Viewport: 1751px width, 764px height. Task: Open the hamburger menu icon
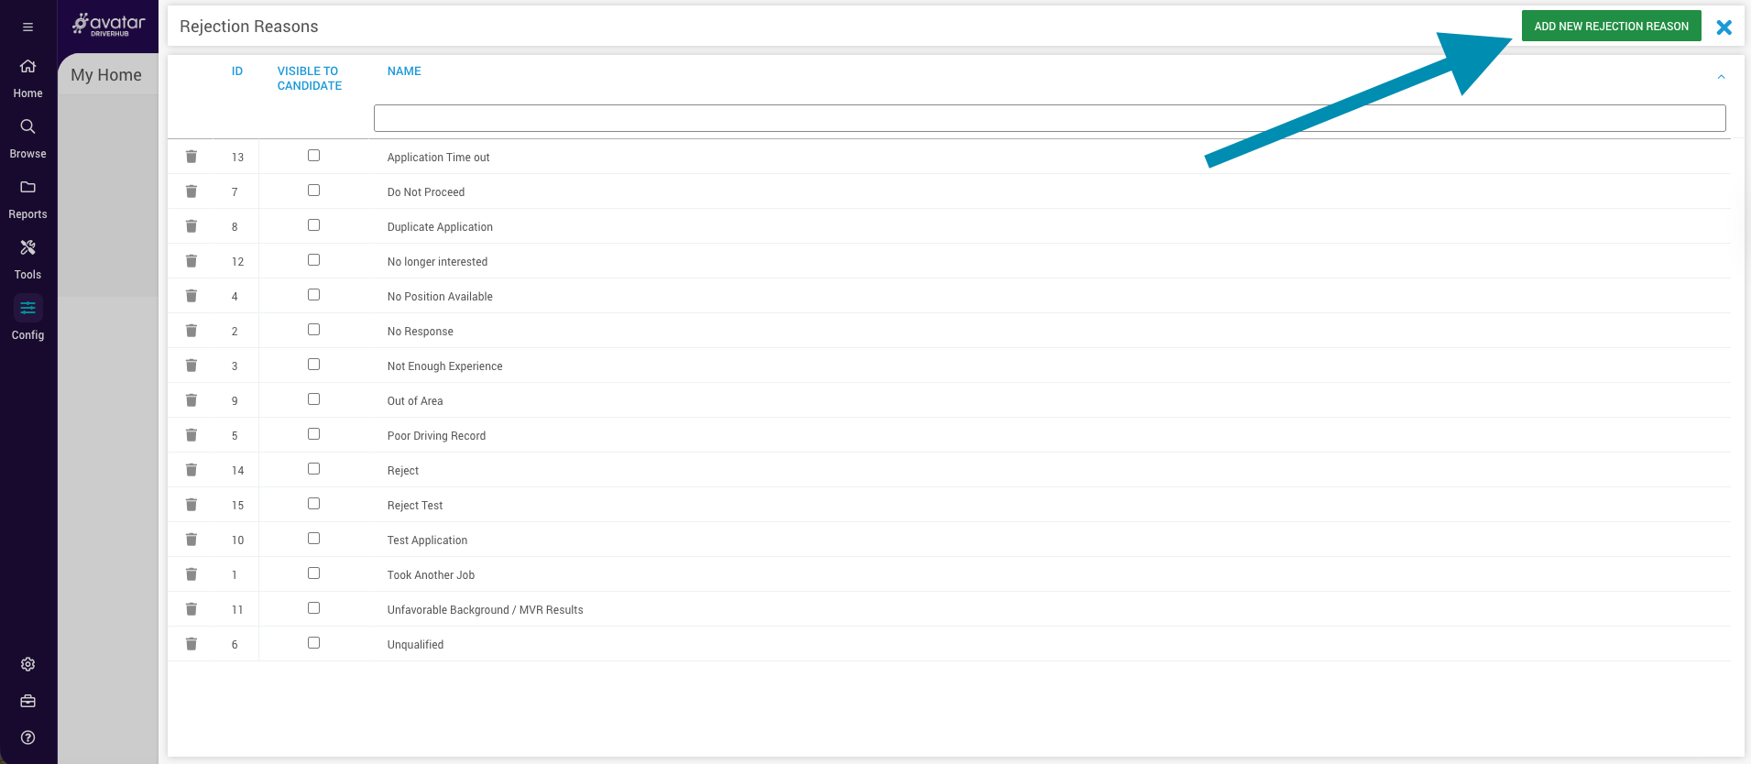tap(27, 27)
